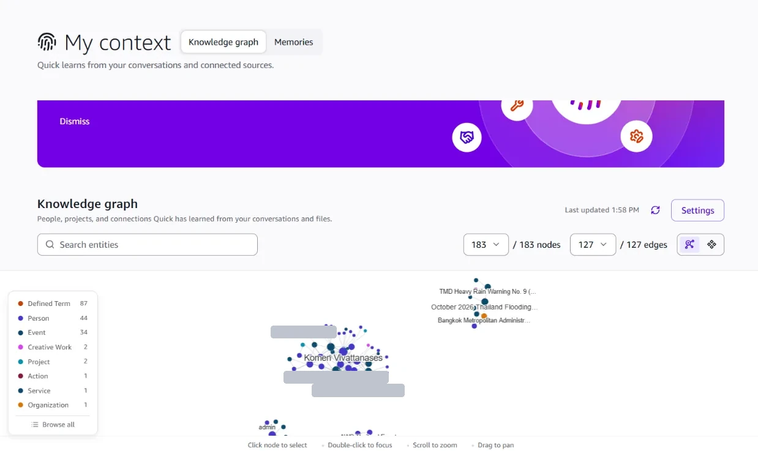Click Browse all in the legend

coord(53,425)
